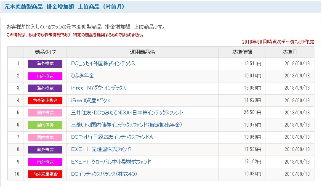The width and height of the screenshot is (322, 188).
Task: Click price 11,623円
Action: tap(253, 101)
